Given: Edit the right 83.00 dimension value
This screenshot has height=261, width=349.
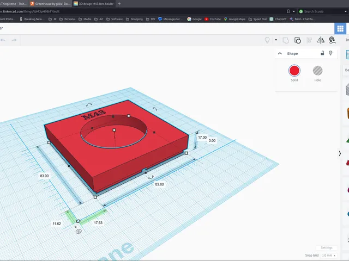Looking at the screenshot, I should tap(159, 184).
